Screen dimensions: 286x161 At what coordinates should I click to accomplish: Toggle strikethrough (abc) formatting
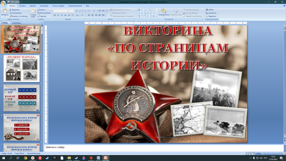[x=65, y=15]
